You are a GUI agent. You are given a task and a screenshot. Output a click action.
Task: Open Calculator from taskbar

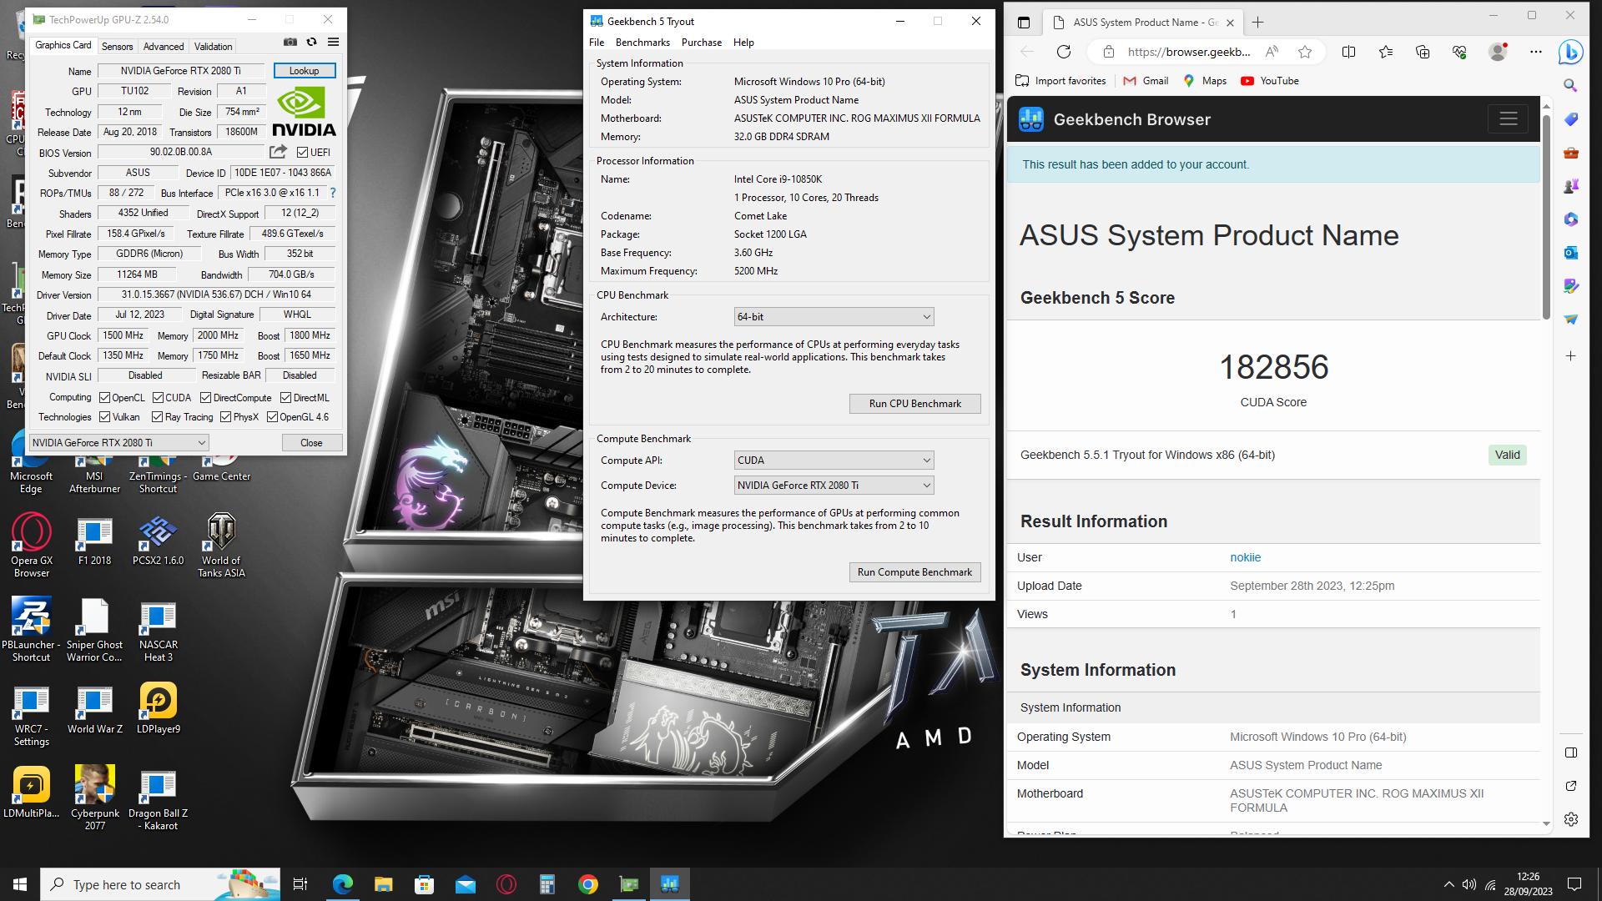[547, 884]
